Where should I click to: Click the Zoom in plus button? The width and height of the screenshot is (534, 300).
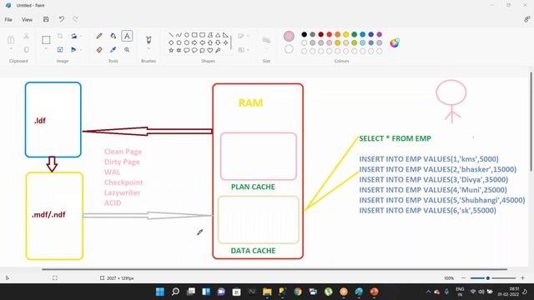click(522, 277)
